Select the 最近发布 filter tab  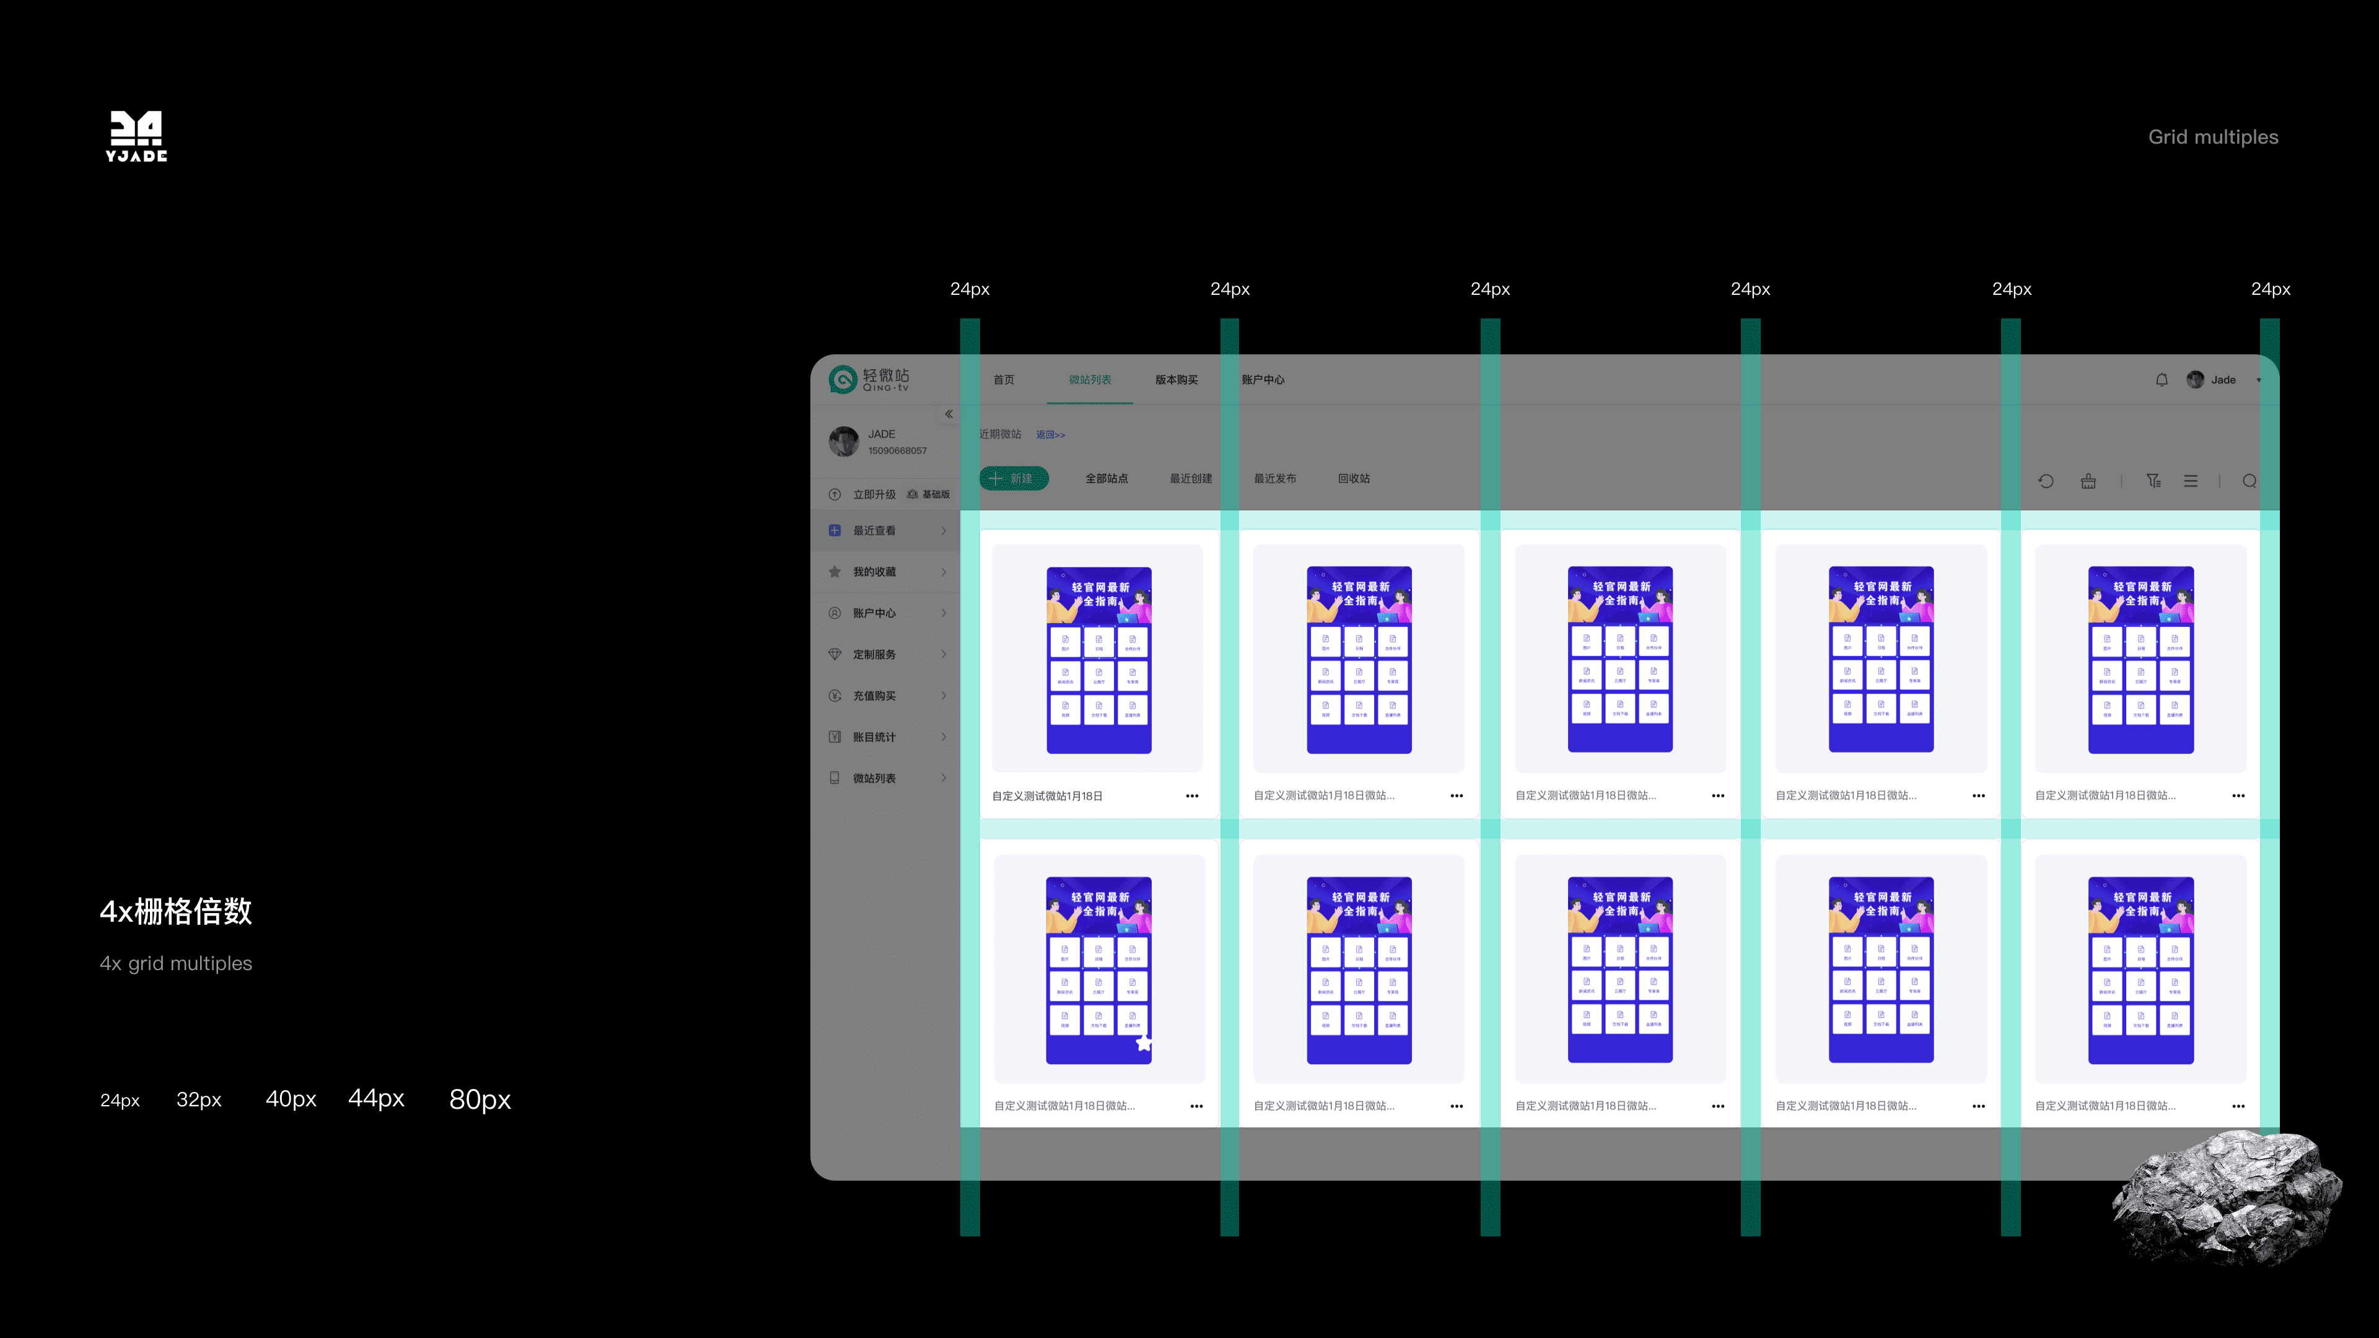(x=1274, y=479)
